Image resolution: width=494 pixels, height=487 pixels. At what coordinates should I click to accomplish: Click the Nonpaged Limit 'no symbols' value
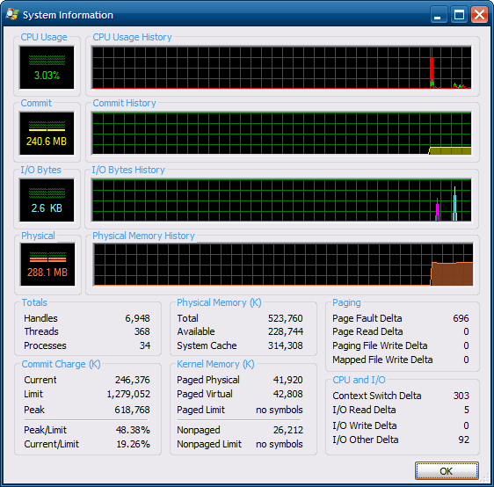(280, 444)
